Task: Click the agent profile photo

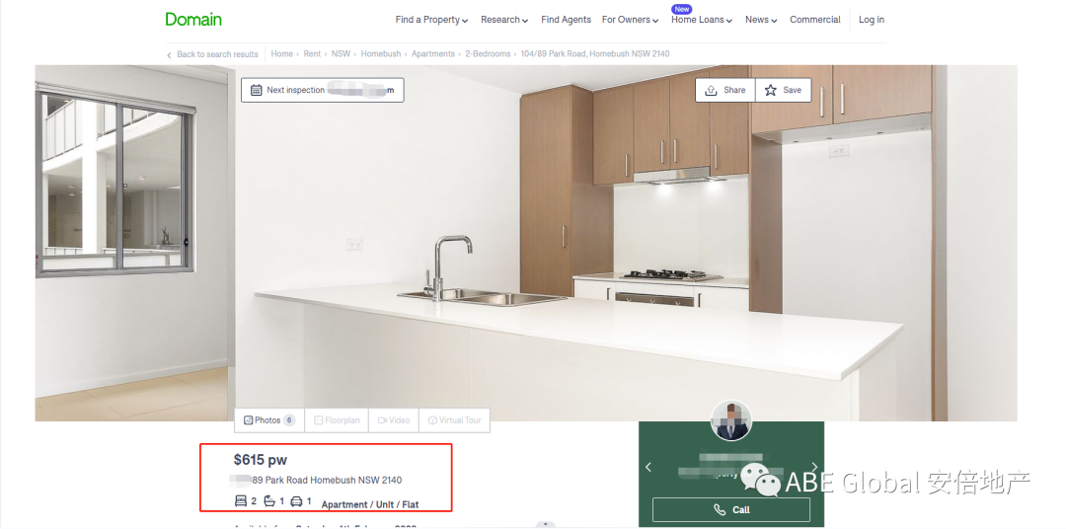Action: click(731, 421)
